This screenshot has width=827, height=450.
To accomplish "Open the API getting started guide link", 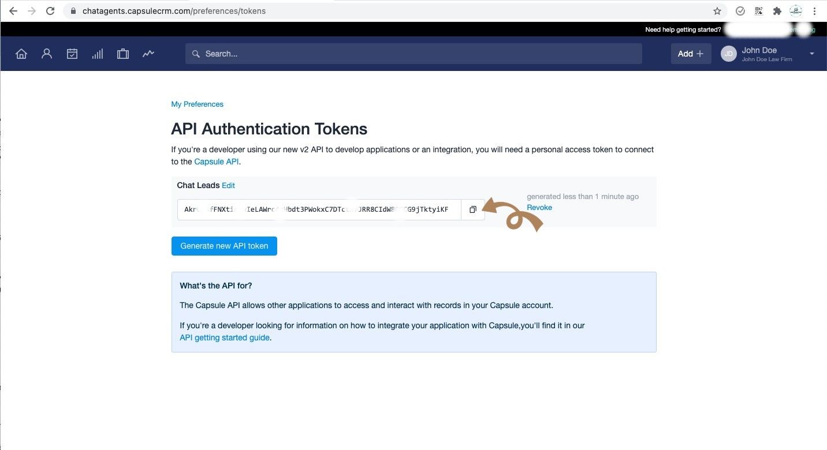I will (x=225, y=338).
